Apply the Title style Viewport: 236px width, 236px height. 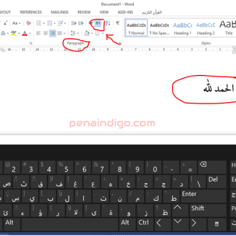228,28
